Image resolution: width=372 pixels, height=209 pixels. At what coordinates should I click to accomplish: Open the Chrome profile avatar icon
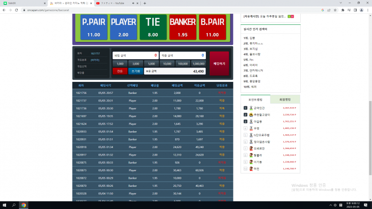tap(361, 10)
